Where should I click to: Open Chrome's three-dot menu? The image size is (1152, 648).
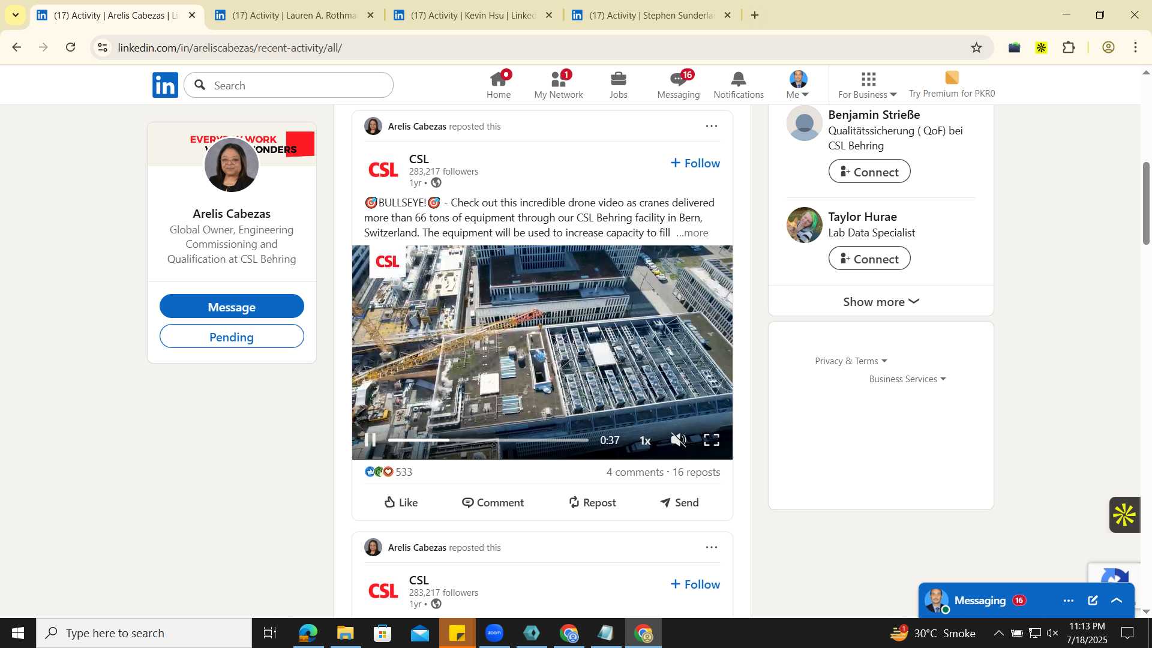[x=1135, y=47]
